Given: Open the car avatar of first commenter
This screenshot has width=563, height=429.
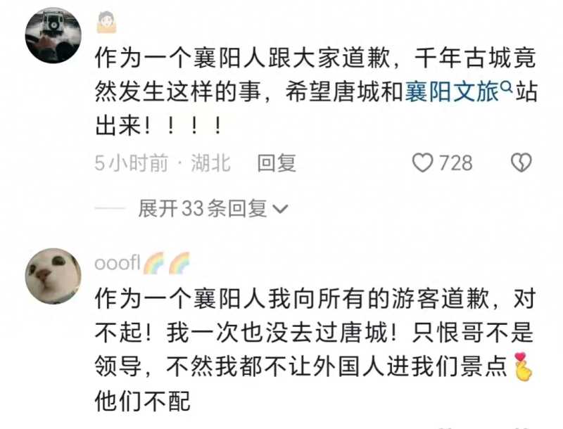Looking at the screenshot, I should point(53,35).
